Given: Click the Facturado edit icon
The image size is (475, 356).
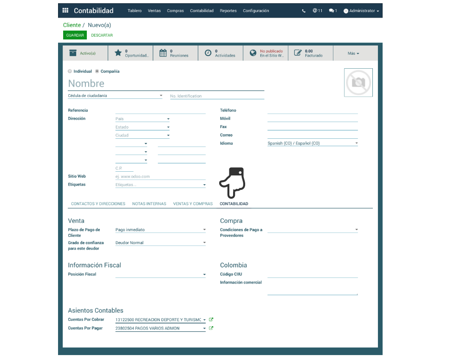Looking at the screenshot, I should [x=298, y=53].
